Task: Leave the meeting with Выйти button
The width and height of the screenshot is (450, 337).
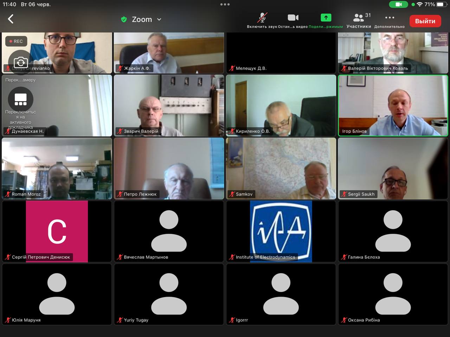Action: point(425,21)
